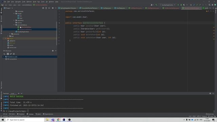Image resolution: width=217 pixels, height=122 pixels.
Task: Open File Explorer from Windows taskbar
Action: pyautogui.click(x=47, y=120)
